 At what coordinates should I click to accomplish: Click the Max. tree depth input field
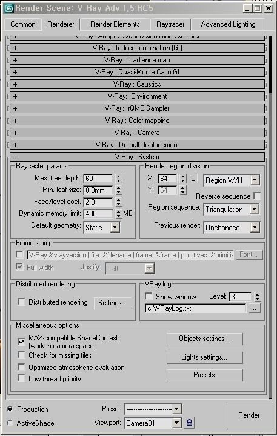coord(98,178)
